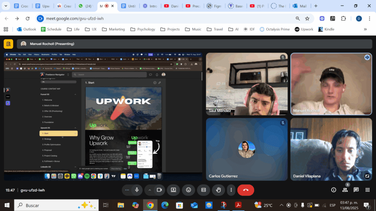Open the Marketing bookmarks folder
This screenshot has width=376, height=211.
[113, 29]
